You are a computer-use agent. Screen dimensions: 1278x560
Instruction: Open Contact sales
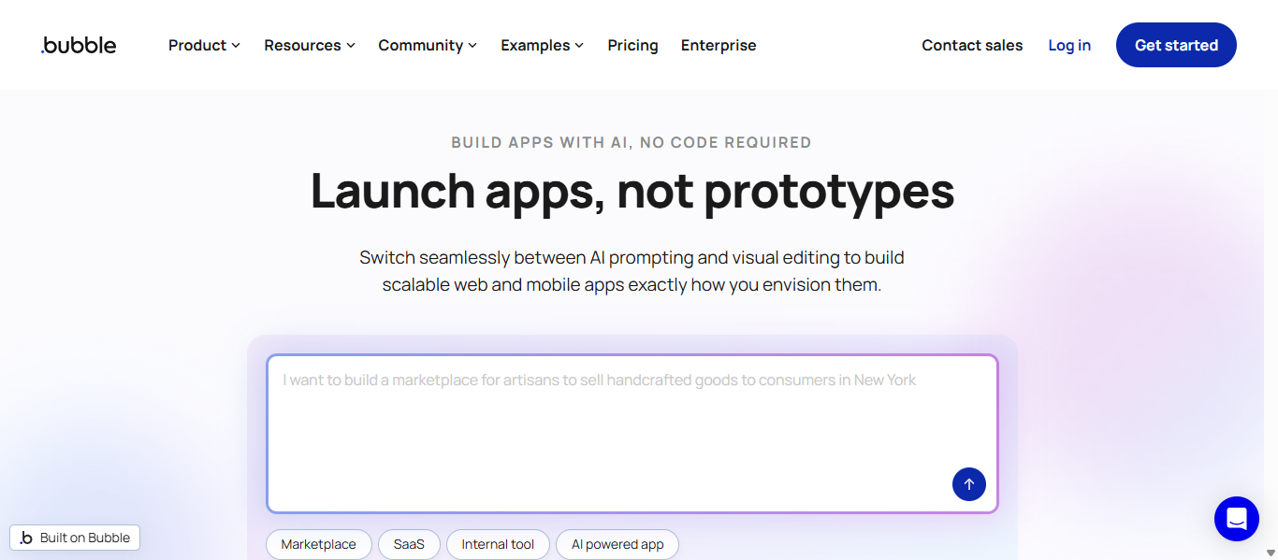tap(972, 45)
